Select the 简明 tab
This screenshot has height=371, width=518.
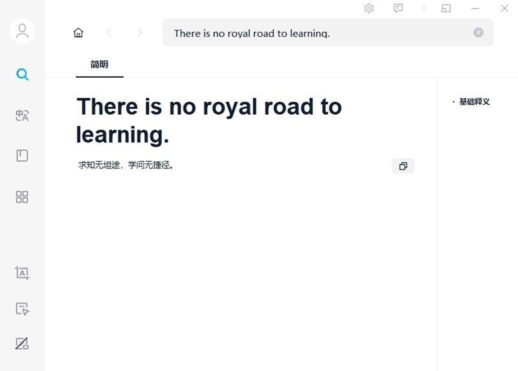[x=99, y=65]
